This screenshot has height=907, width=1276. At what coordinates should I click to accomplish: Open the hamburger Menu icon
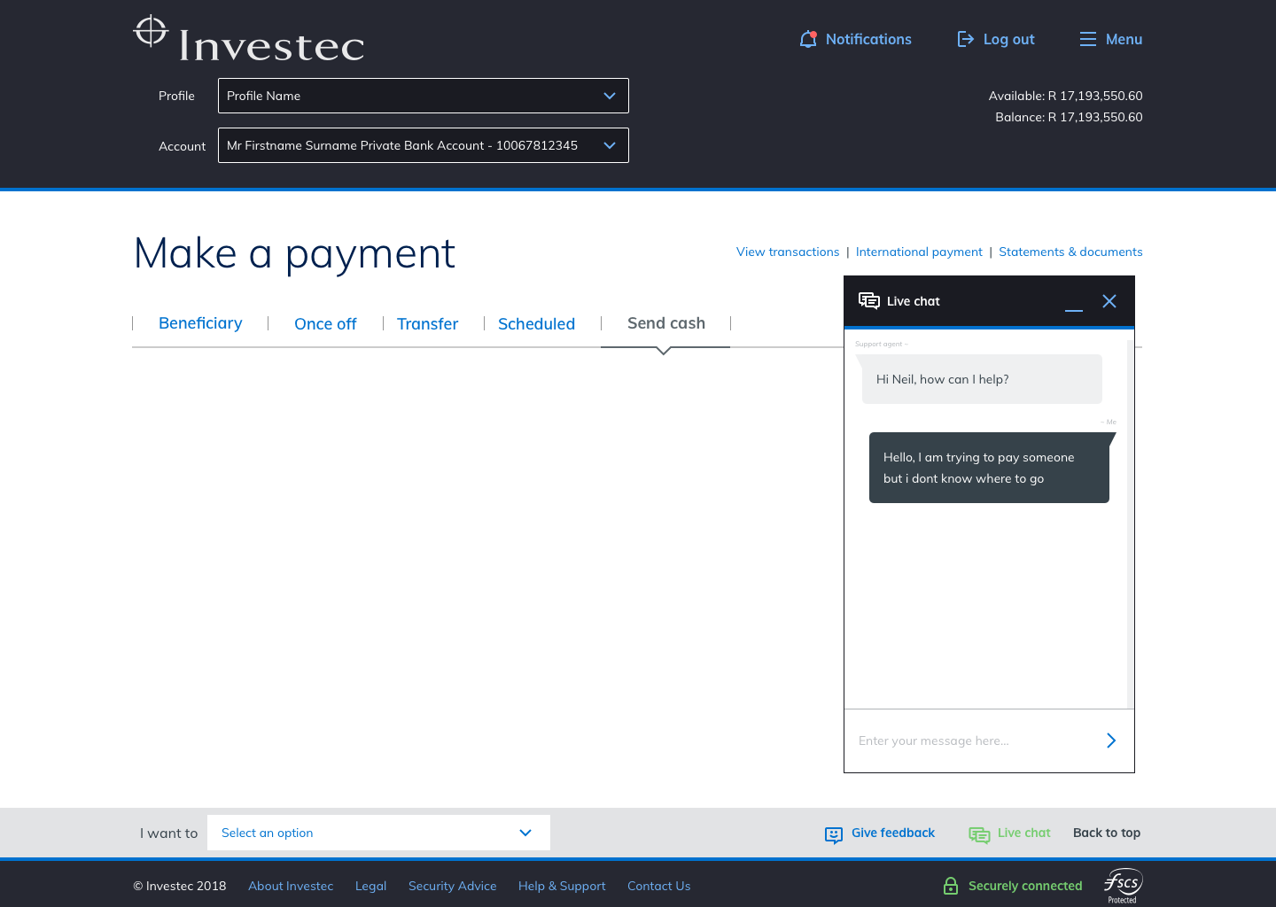pyautogui.click(x=1087, y=39)
